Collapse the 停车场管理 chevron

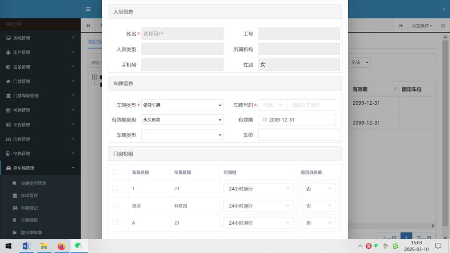tap(73, 168)
